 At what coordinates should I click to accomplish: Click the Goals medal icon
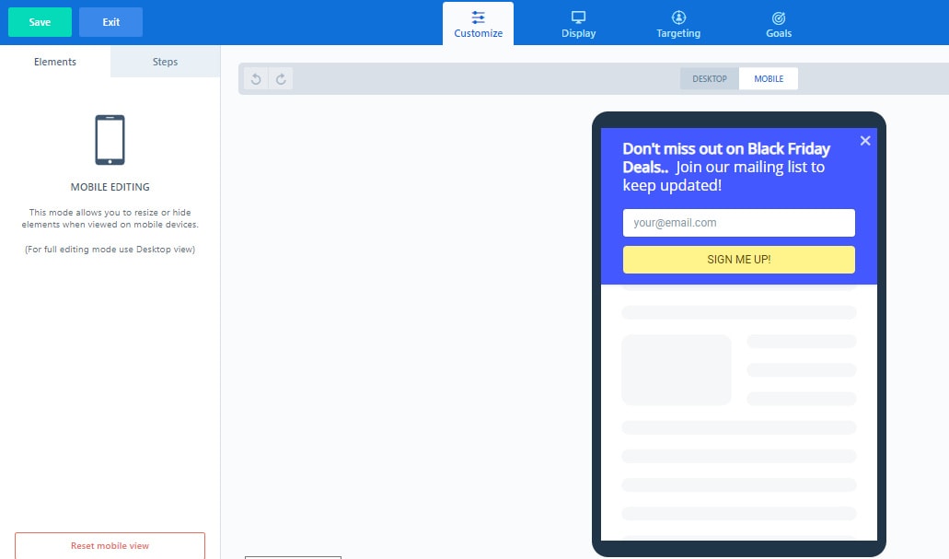[x=778, y=16]
